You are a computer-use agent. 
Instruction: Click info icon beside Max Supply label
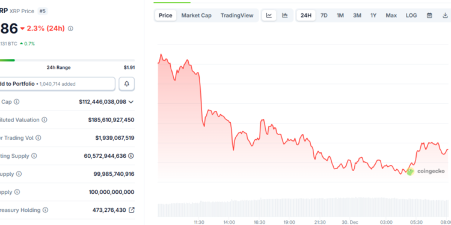(17, 192)
